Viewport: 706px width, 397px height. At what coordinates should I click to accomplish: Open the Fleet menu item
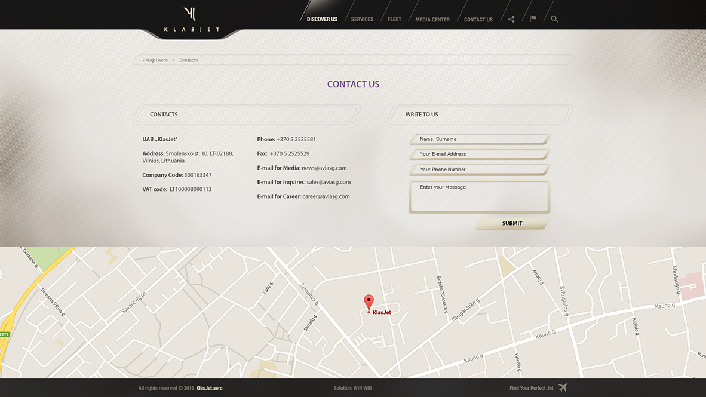pos(394,19)
